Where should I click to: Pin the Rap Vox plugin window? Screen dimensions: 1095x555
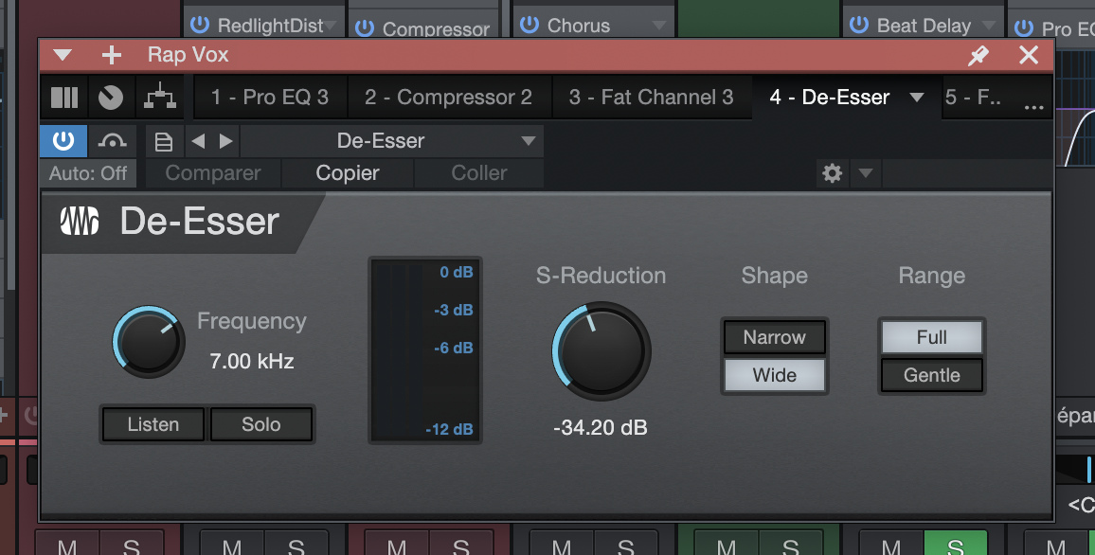[978, 55]
